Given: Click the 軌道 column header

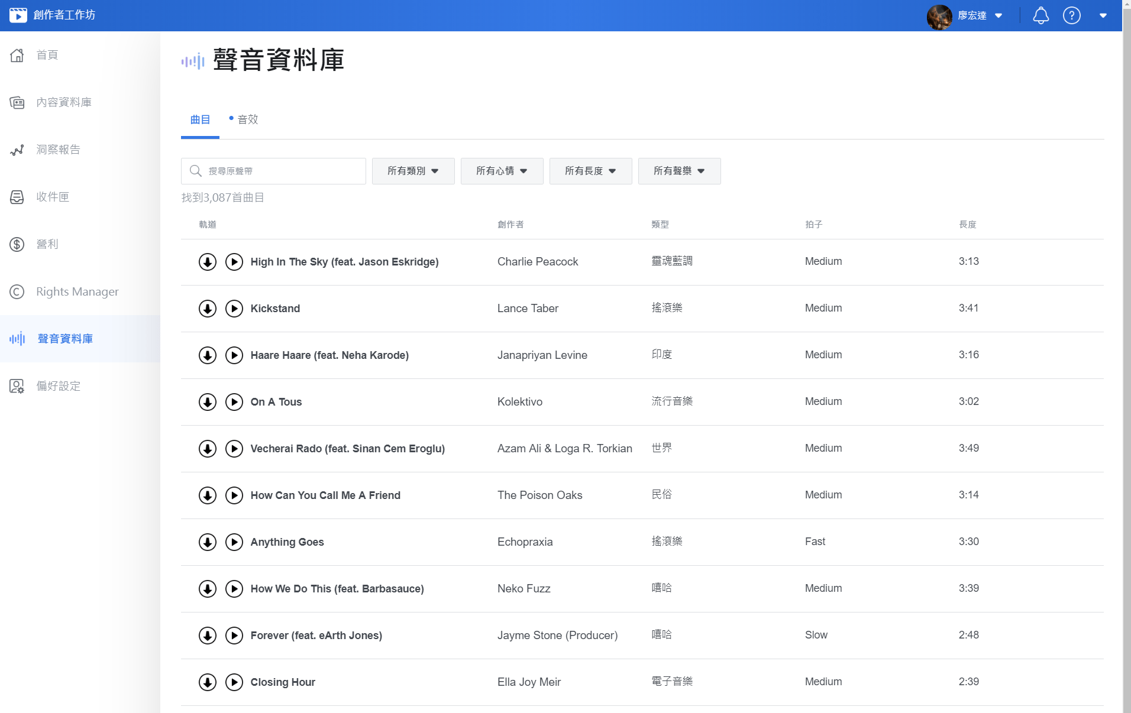Looking at the screenshot, I should coord(208,225).
